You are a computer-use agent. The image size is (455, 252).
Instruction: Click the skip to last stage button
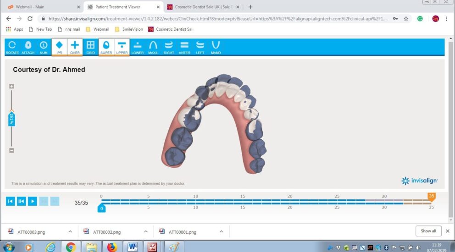[55, 201]
